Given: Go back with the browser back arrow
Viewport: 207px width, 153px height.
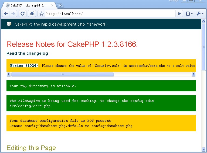Looking at the screenshot, I should click(6, 14).
